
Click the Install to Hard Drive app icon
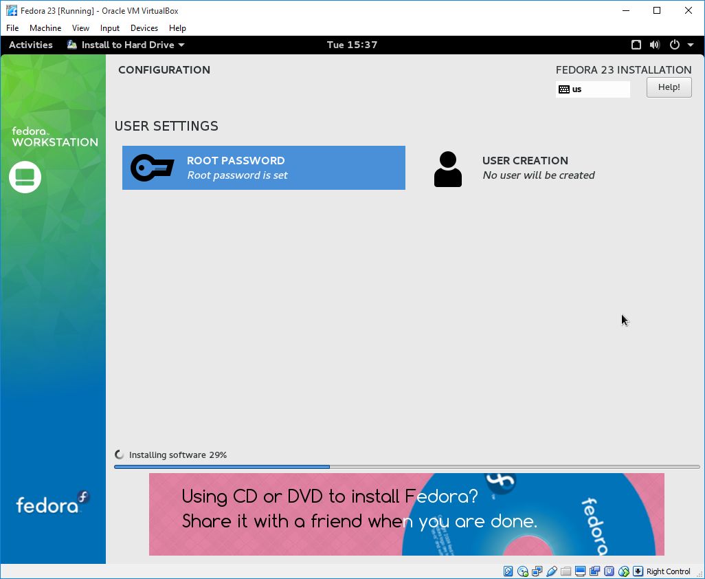[72, 45]
